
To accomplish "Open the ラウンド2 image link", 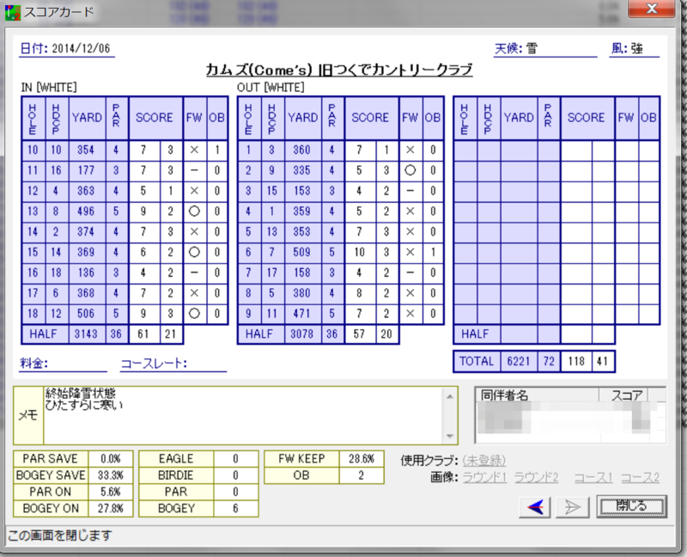I will point(536,477).
